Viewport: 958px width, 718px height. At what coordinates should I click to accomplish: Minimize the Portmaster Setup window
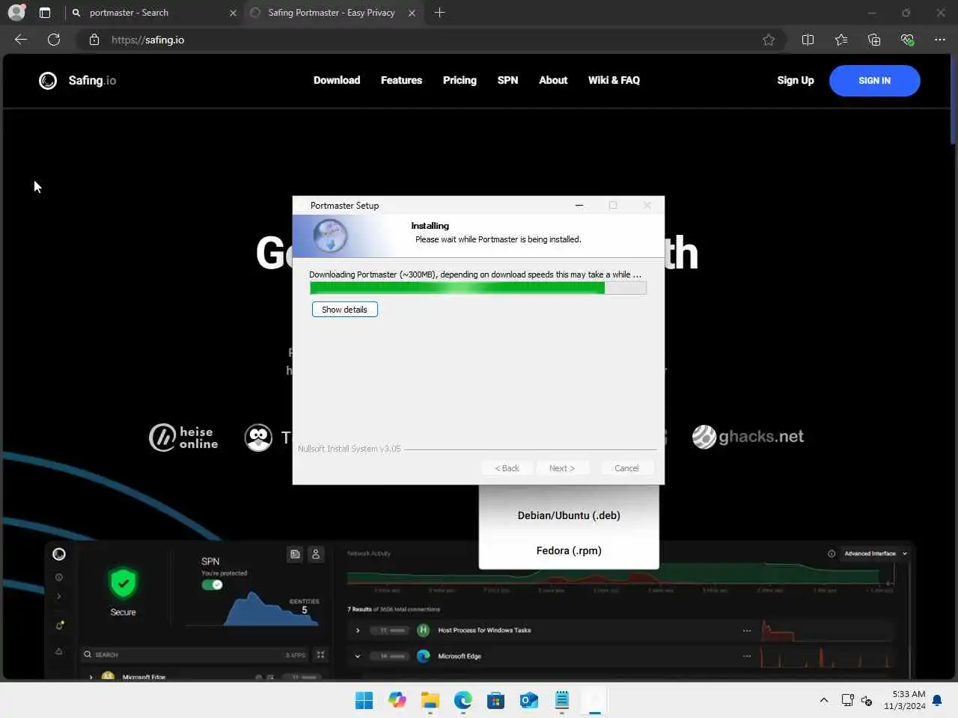(579, 205)
